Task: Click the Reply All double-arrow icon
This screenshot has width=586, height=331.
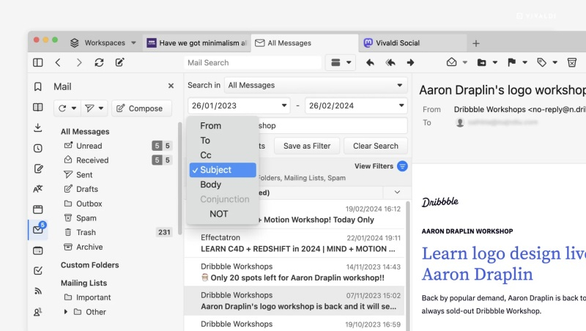Action: coord(390,63)
